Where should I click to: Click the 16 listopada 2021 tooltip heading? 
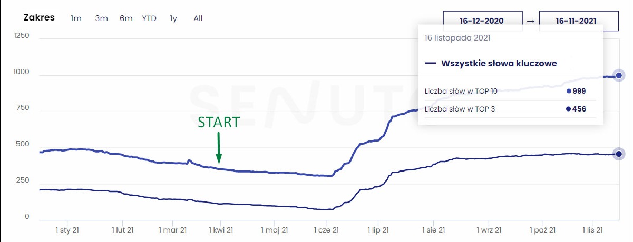458,38
